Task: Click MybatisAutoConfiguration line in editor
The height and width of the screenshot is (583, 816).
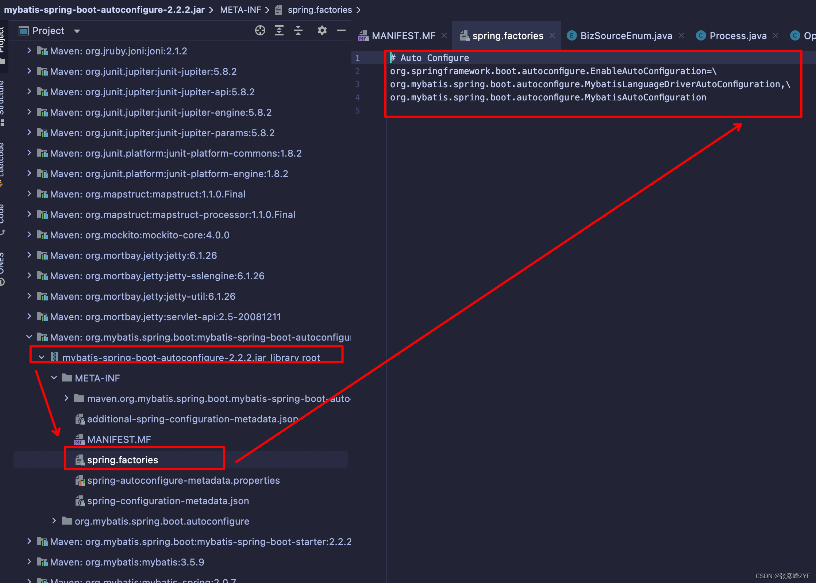Action: (x=548, y=97)
